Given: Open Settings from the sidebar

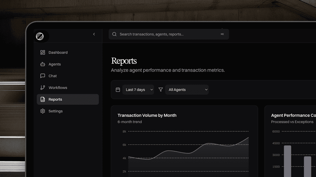Looking at the screenshot, I should coord(68,111).
